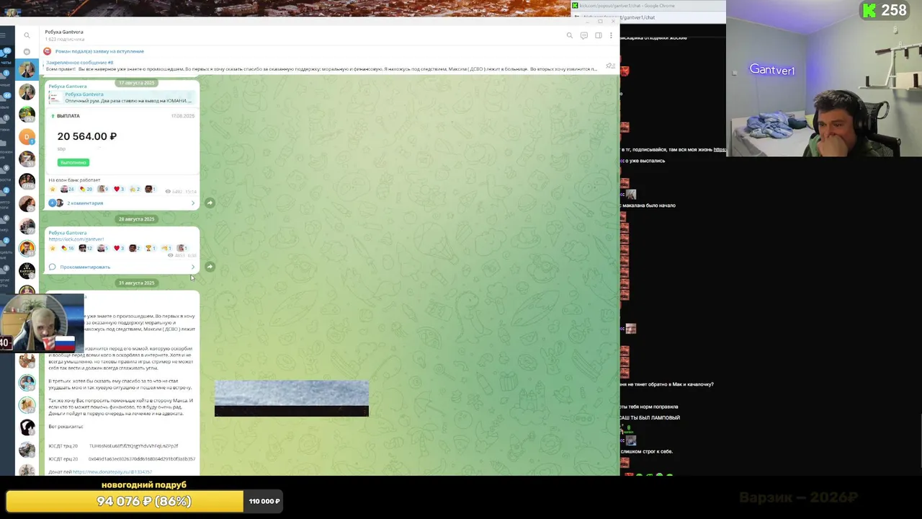Select Karsien Chat avatar in list
Screen dimensions: 922x519
point(27,271)
